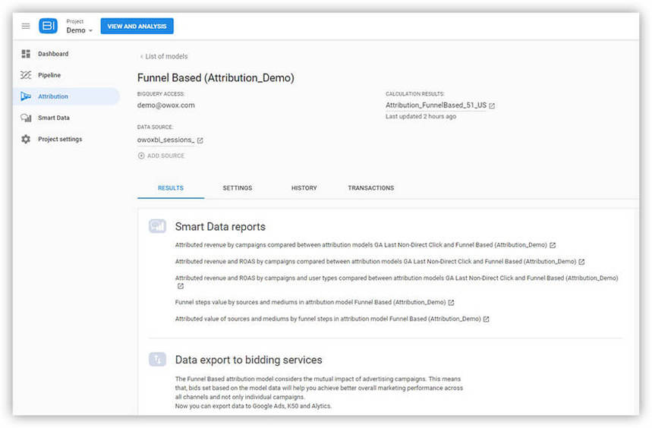
Task: Open the HISTORY tab
Action: pos(304,188)
